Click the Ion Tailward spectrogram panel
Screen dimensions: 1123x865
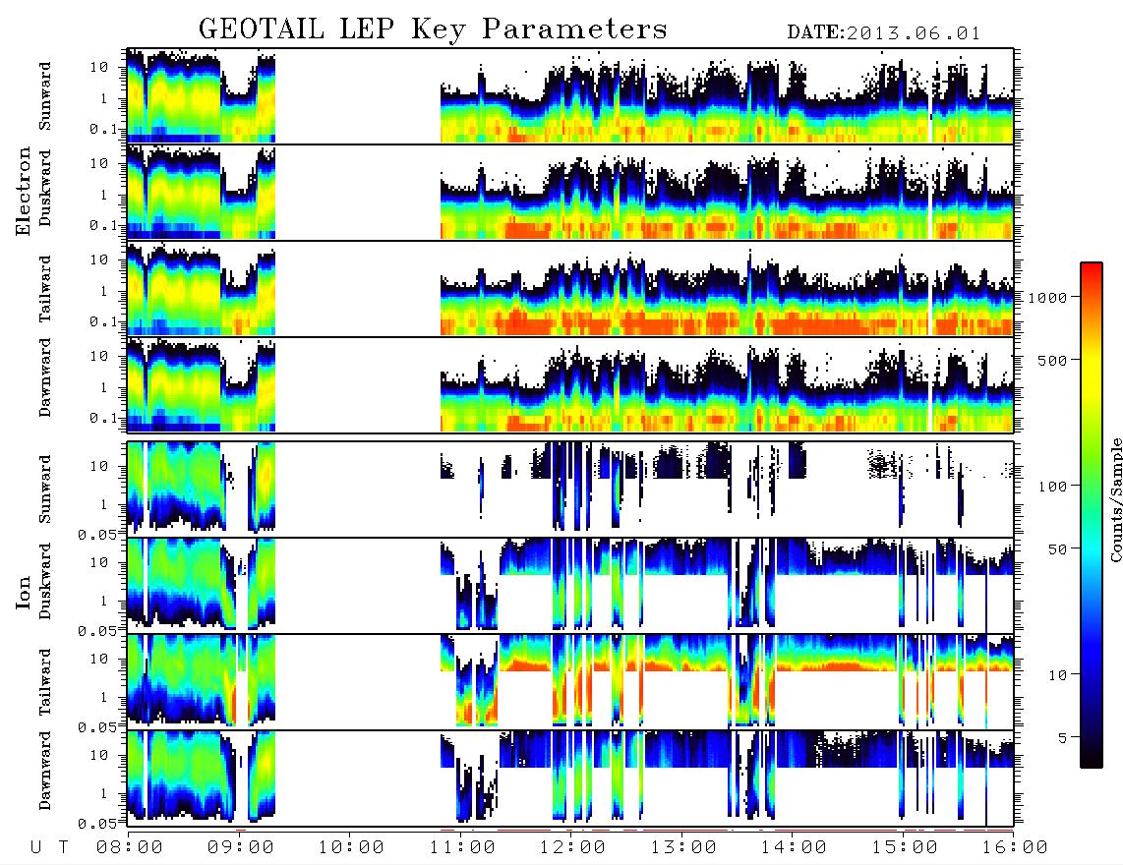(570, 682)
